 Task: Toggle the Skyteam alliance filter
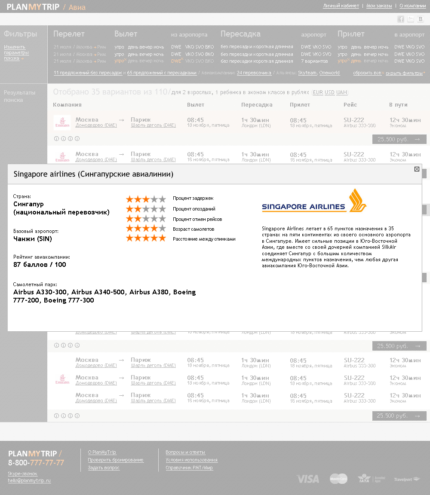pos(307,73)
